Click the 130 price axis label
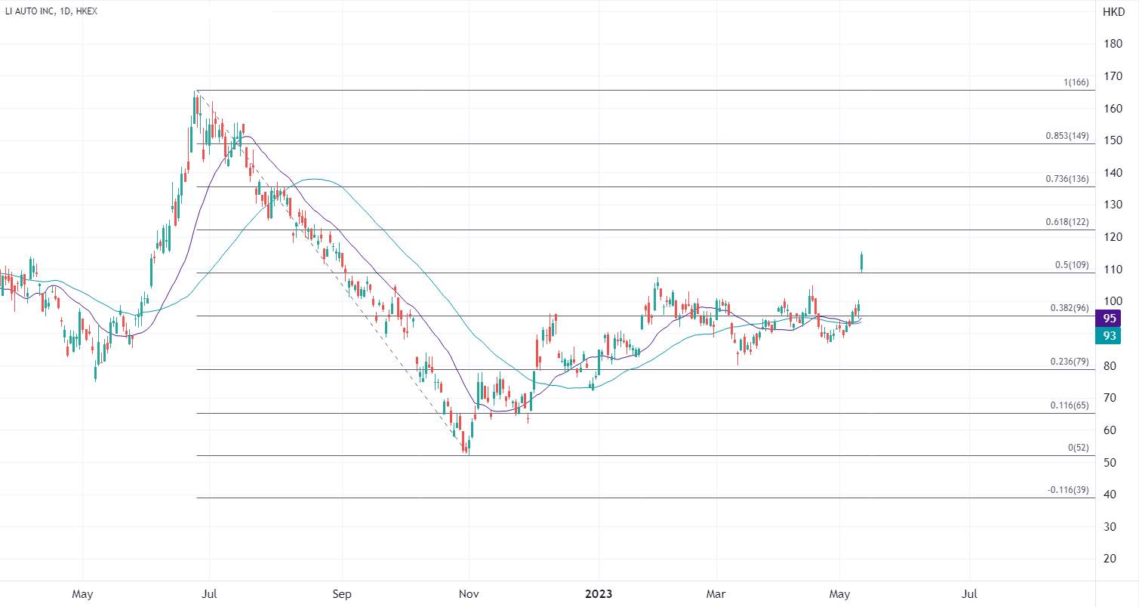The height and width of the screenshot is (607, 1139). click(1112, 205)
